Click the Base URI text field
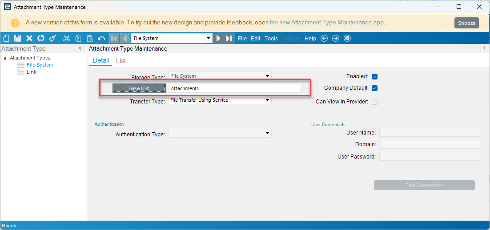Viewport: 490px width, 230px height. (235, 88)
